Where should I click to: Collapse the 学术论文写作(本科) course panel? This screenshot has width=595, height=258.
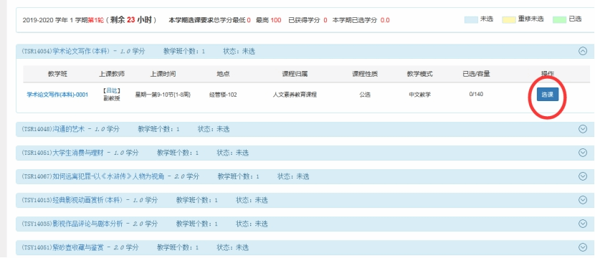[x=584, y=52]
